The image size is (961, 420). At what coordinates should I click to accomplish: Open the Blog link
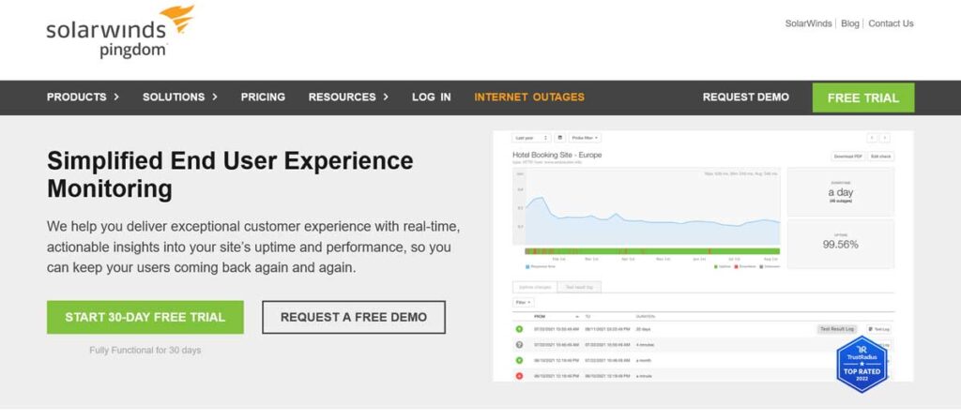coord(850,23)
